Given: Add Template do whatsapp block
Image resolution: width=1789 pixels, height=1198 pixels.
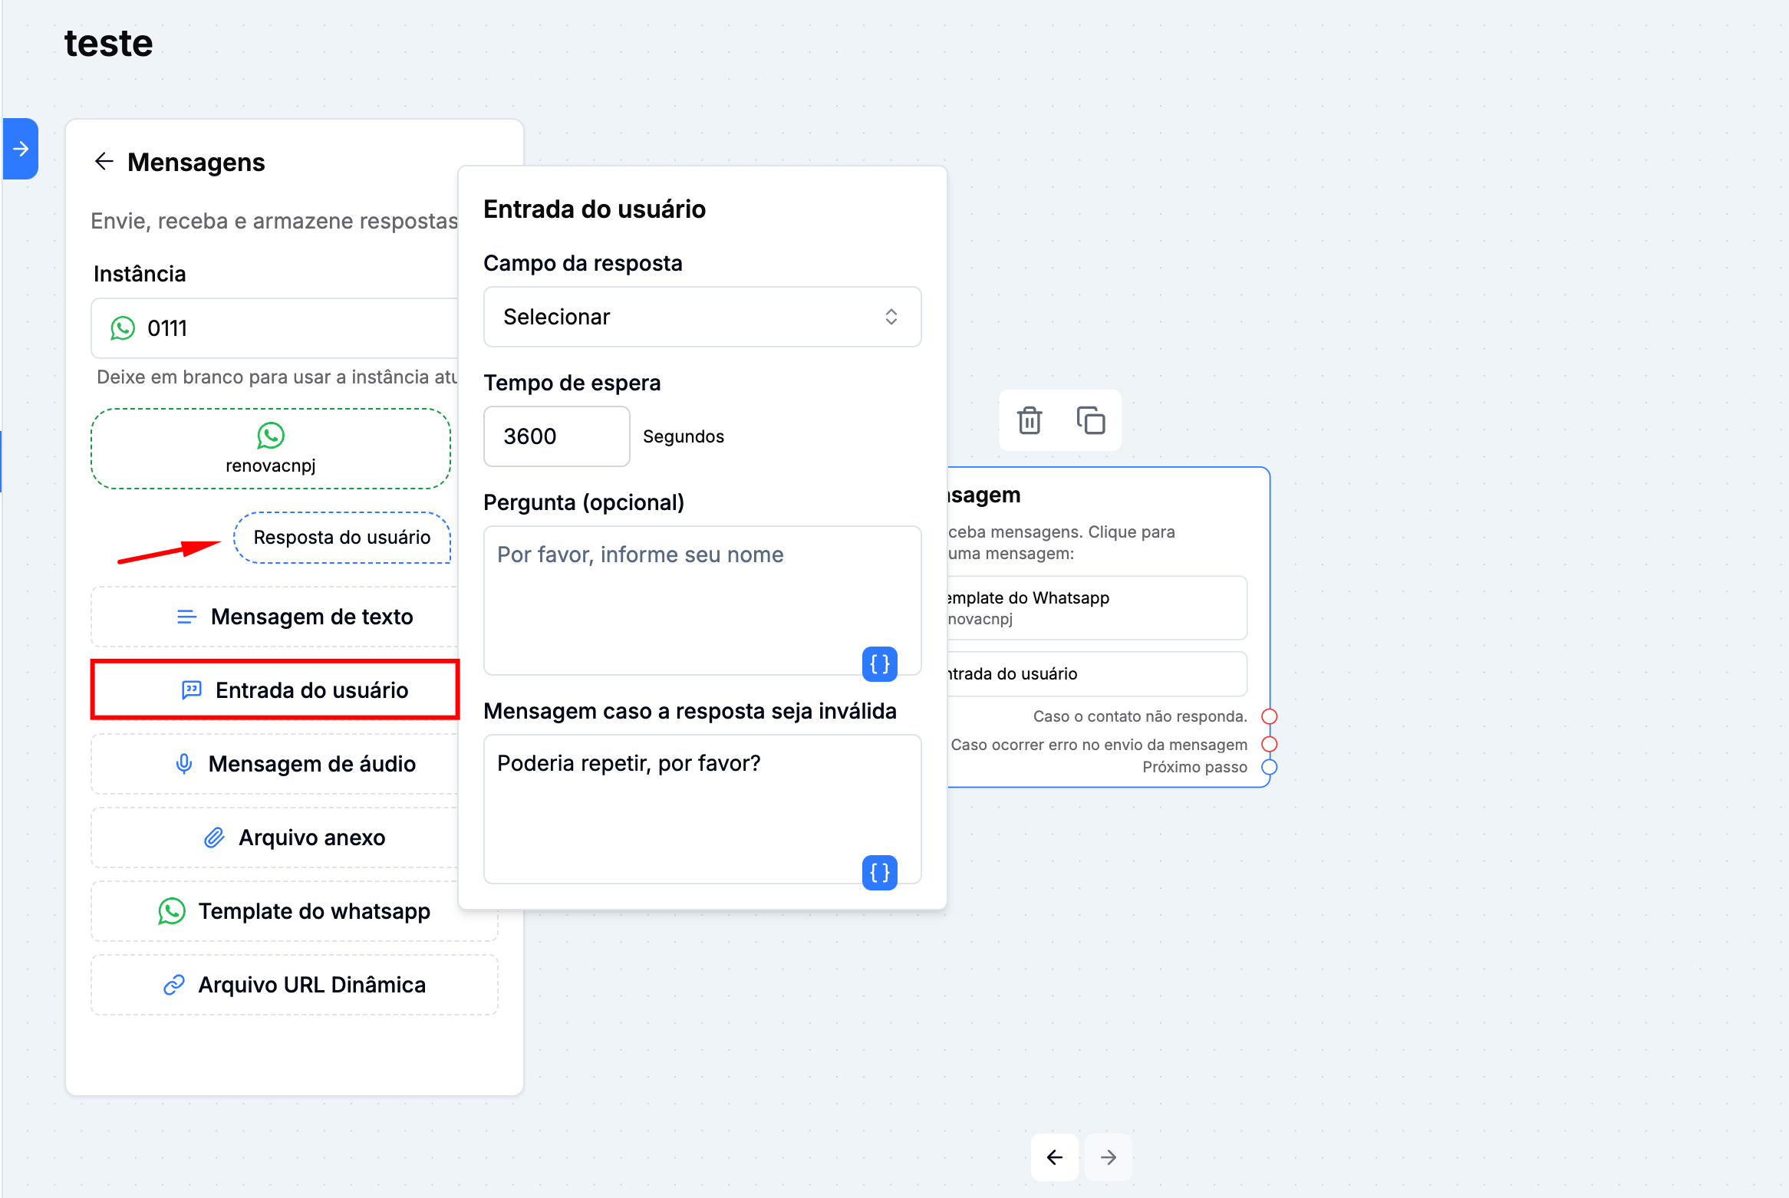Looking at the screenshot, I should tap(294, 911).
